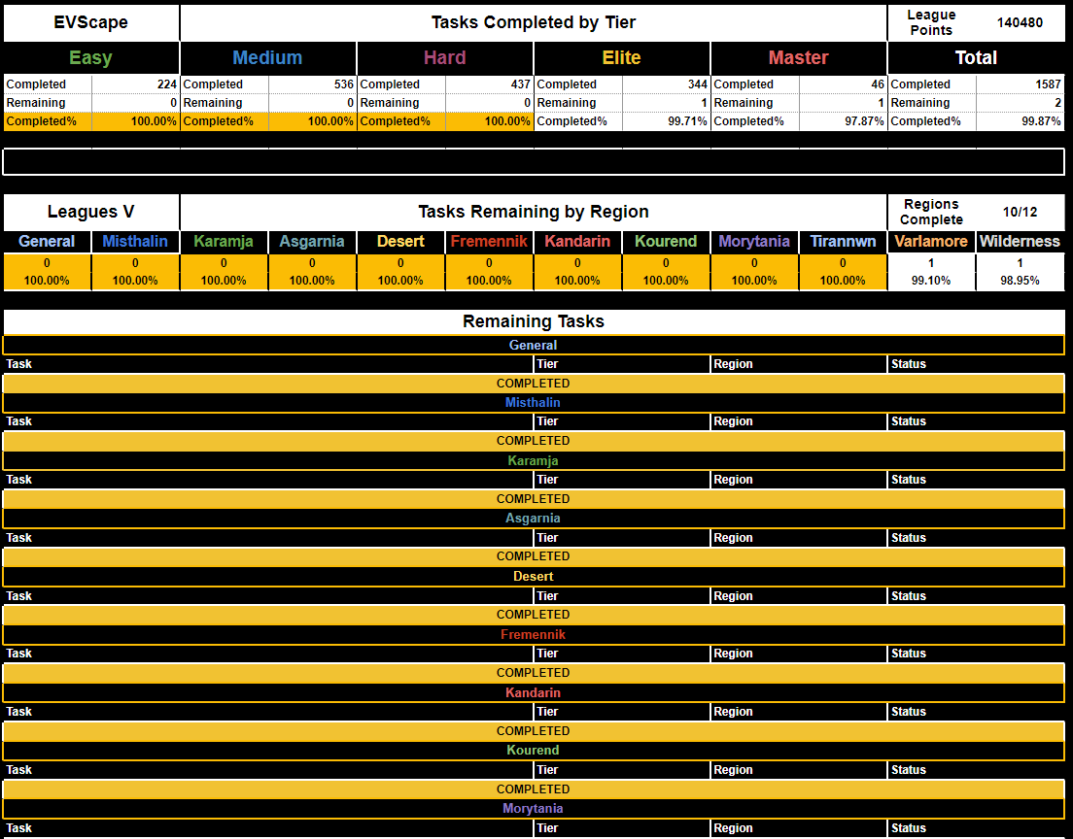Click the Varlamore region column header

click(x=931, y=242)
